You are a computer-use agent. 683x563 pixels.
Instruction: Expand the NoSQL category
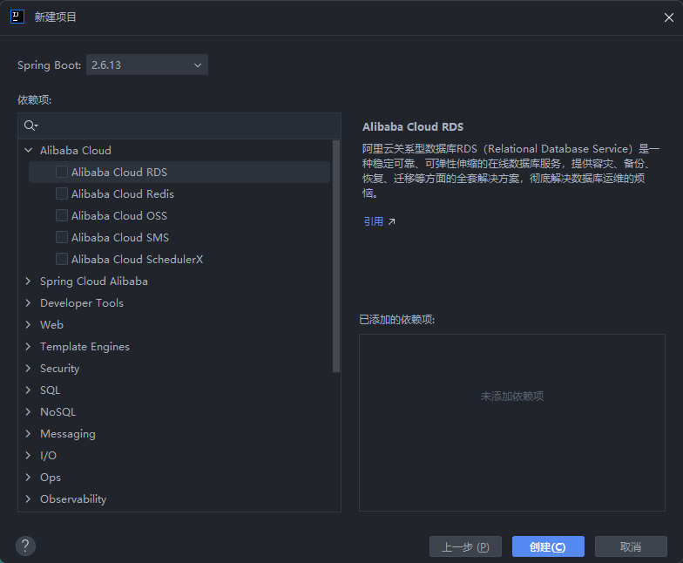pyautogui.click(x=28, y=411)
